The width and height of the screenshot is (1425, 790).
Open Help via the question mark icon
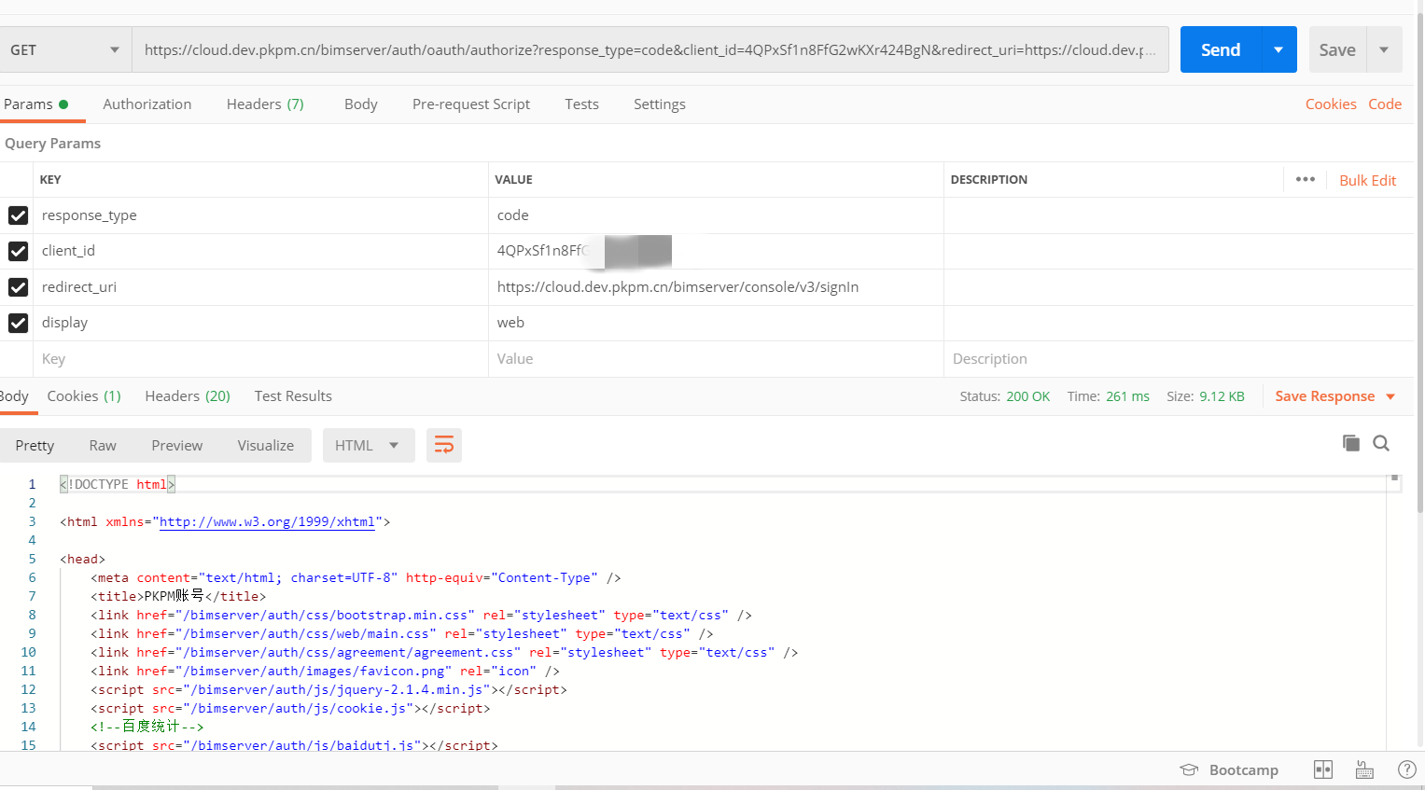pyautogui.click(x=1406, y=769)
